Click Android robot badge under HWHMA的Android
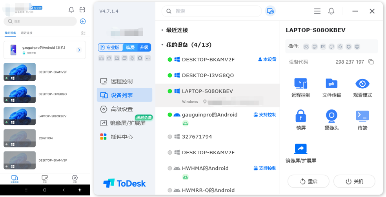The width and height of the screenshot is (386, 197). coord(186,177)
